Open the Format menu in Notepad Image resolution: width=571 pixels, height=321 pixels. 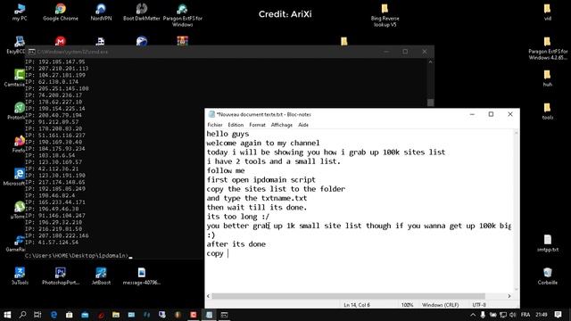click(x=257, y=125)
